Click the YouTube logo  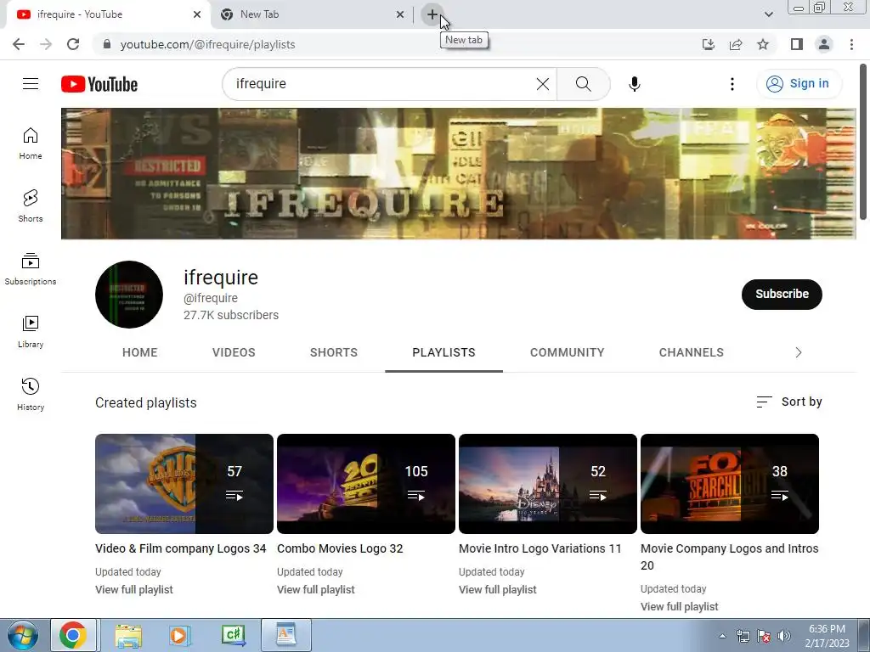click(99, 84)
